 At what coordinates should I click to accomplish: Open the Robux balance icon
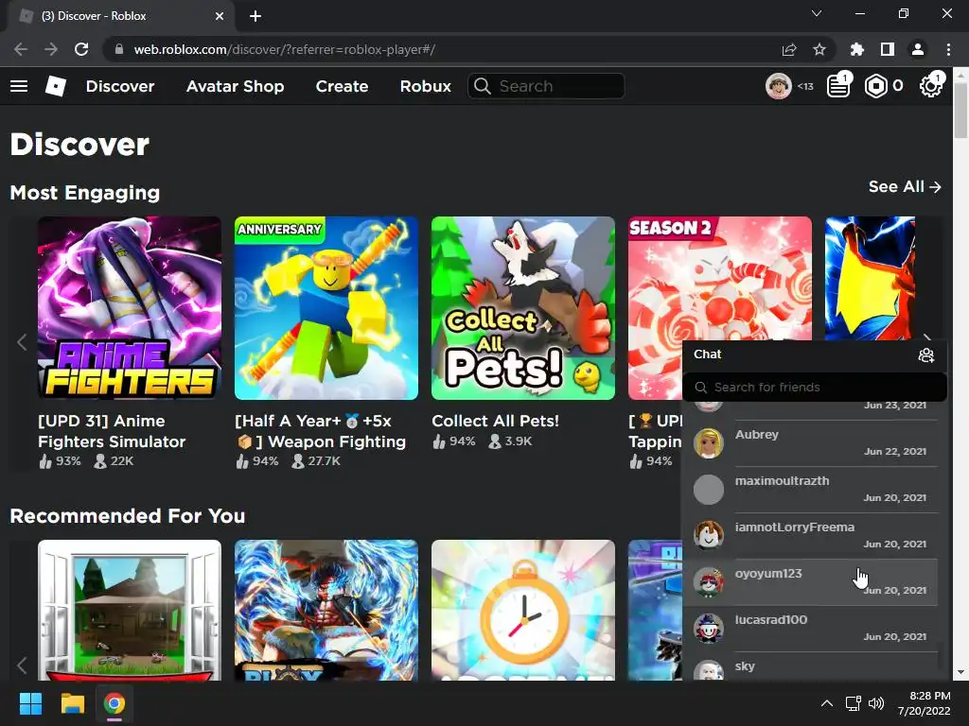coord(875,86)
